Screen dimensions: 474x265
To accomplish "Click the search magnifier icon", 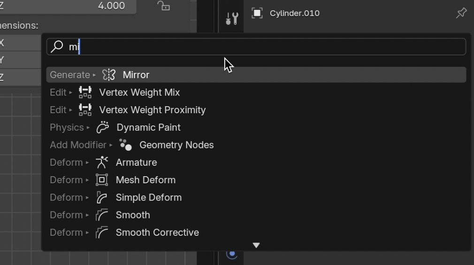I will point(57,47).
